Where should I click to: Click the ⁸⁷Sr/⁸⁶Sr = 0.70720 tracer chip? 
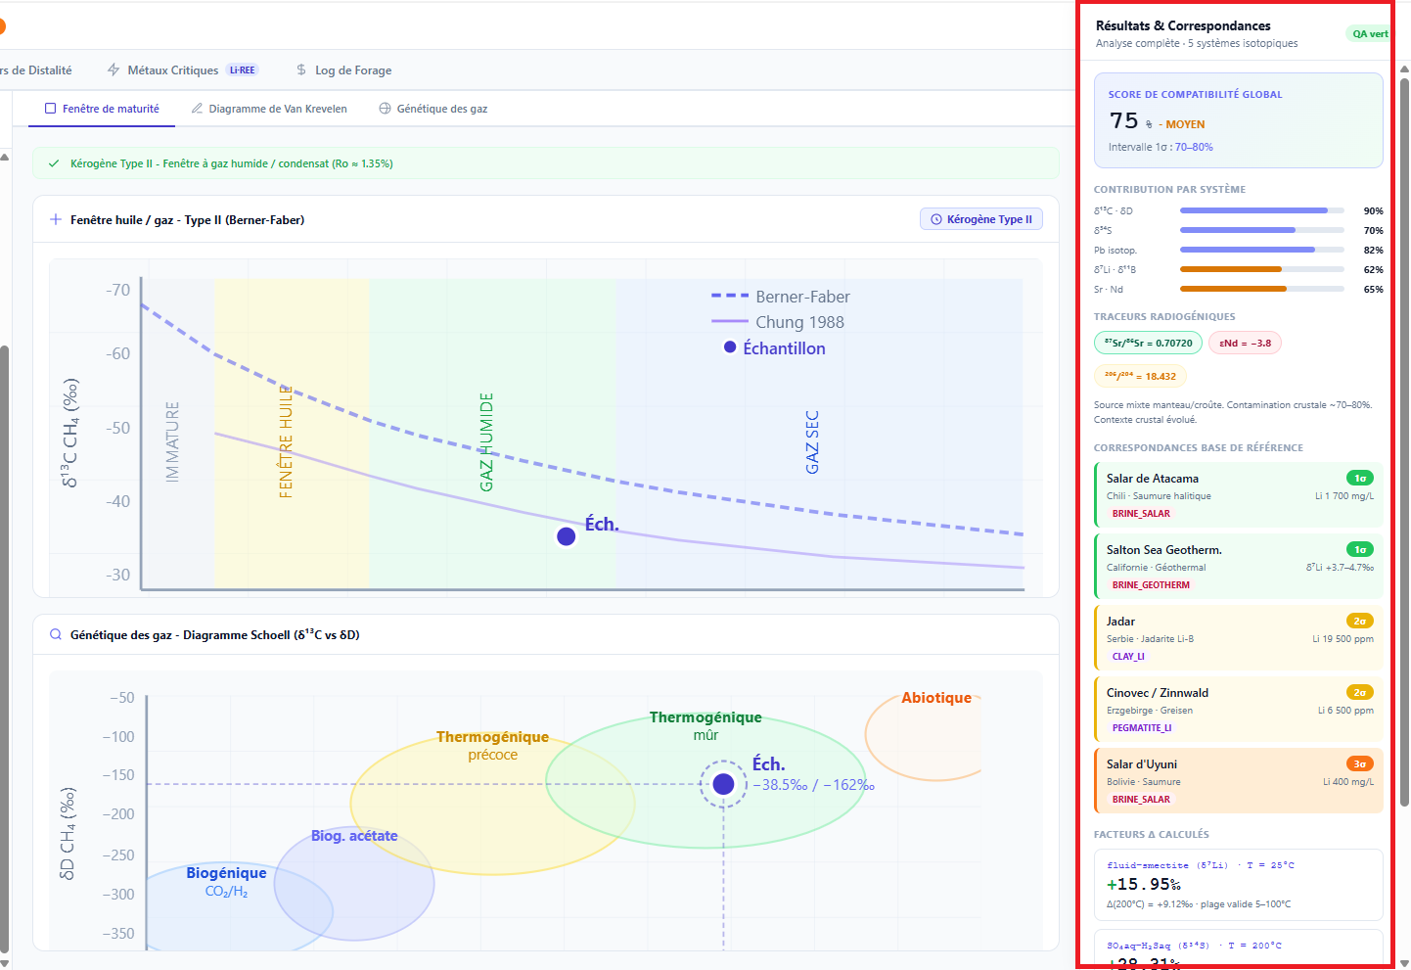tap(1148, 344)
